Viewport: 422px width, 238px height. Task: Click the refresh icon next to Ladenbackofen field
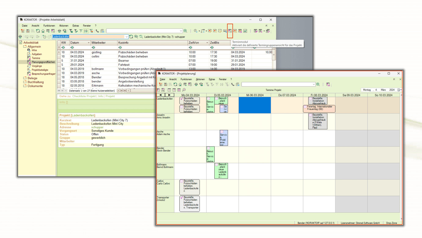[x=131, y=37]
